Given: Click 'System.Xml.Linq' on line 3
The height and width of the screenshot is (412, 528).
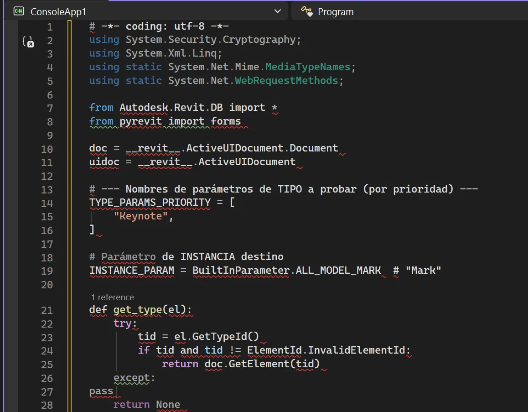Looking at the screenshot, I should 171,53.
